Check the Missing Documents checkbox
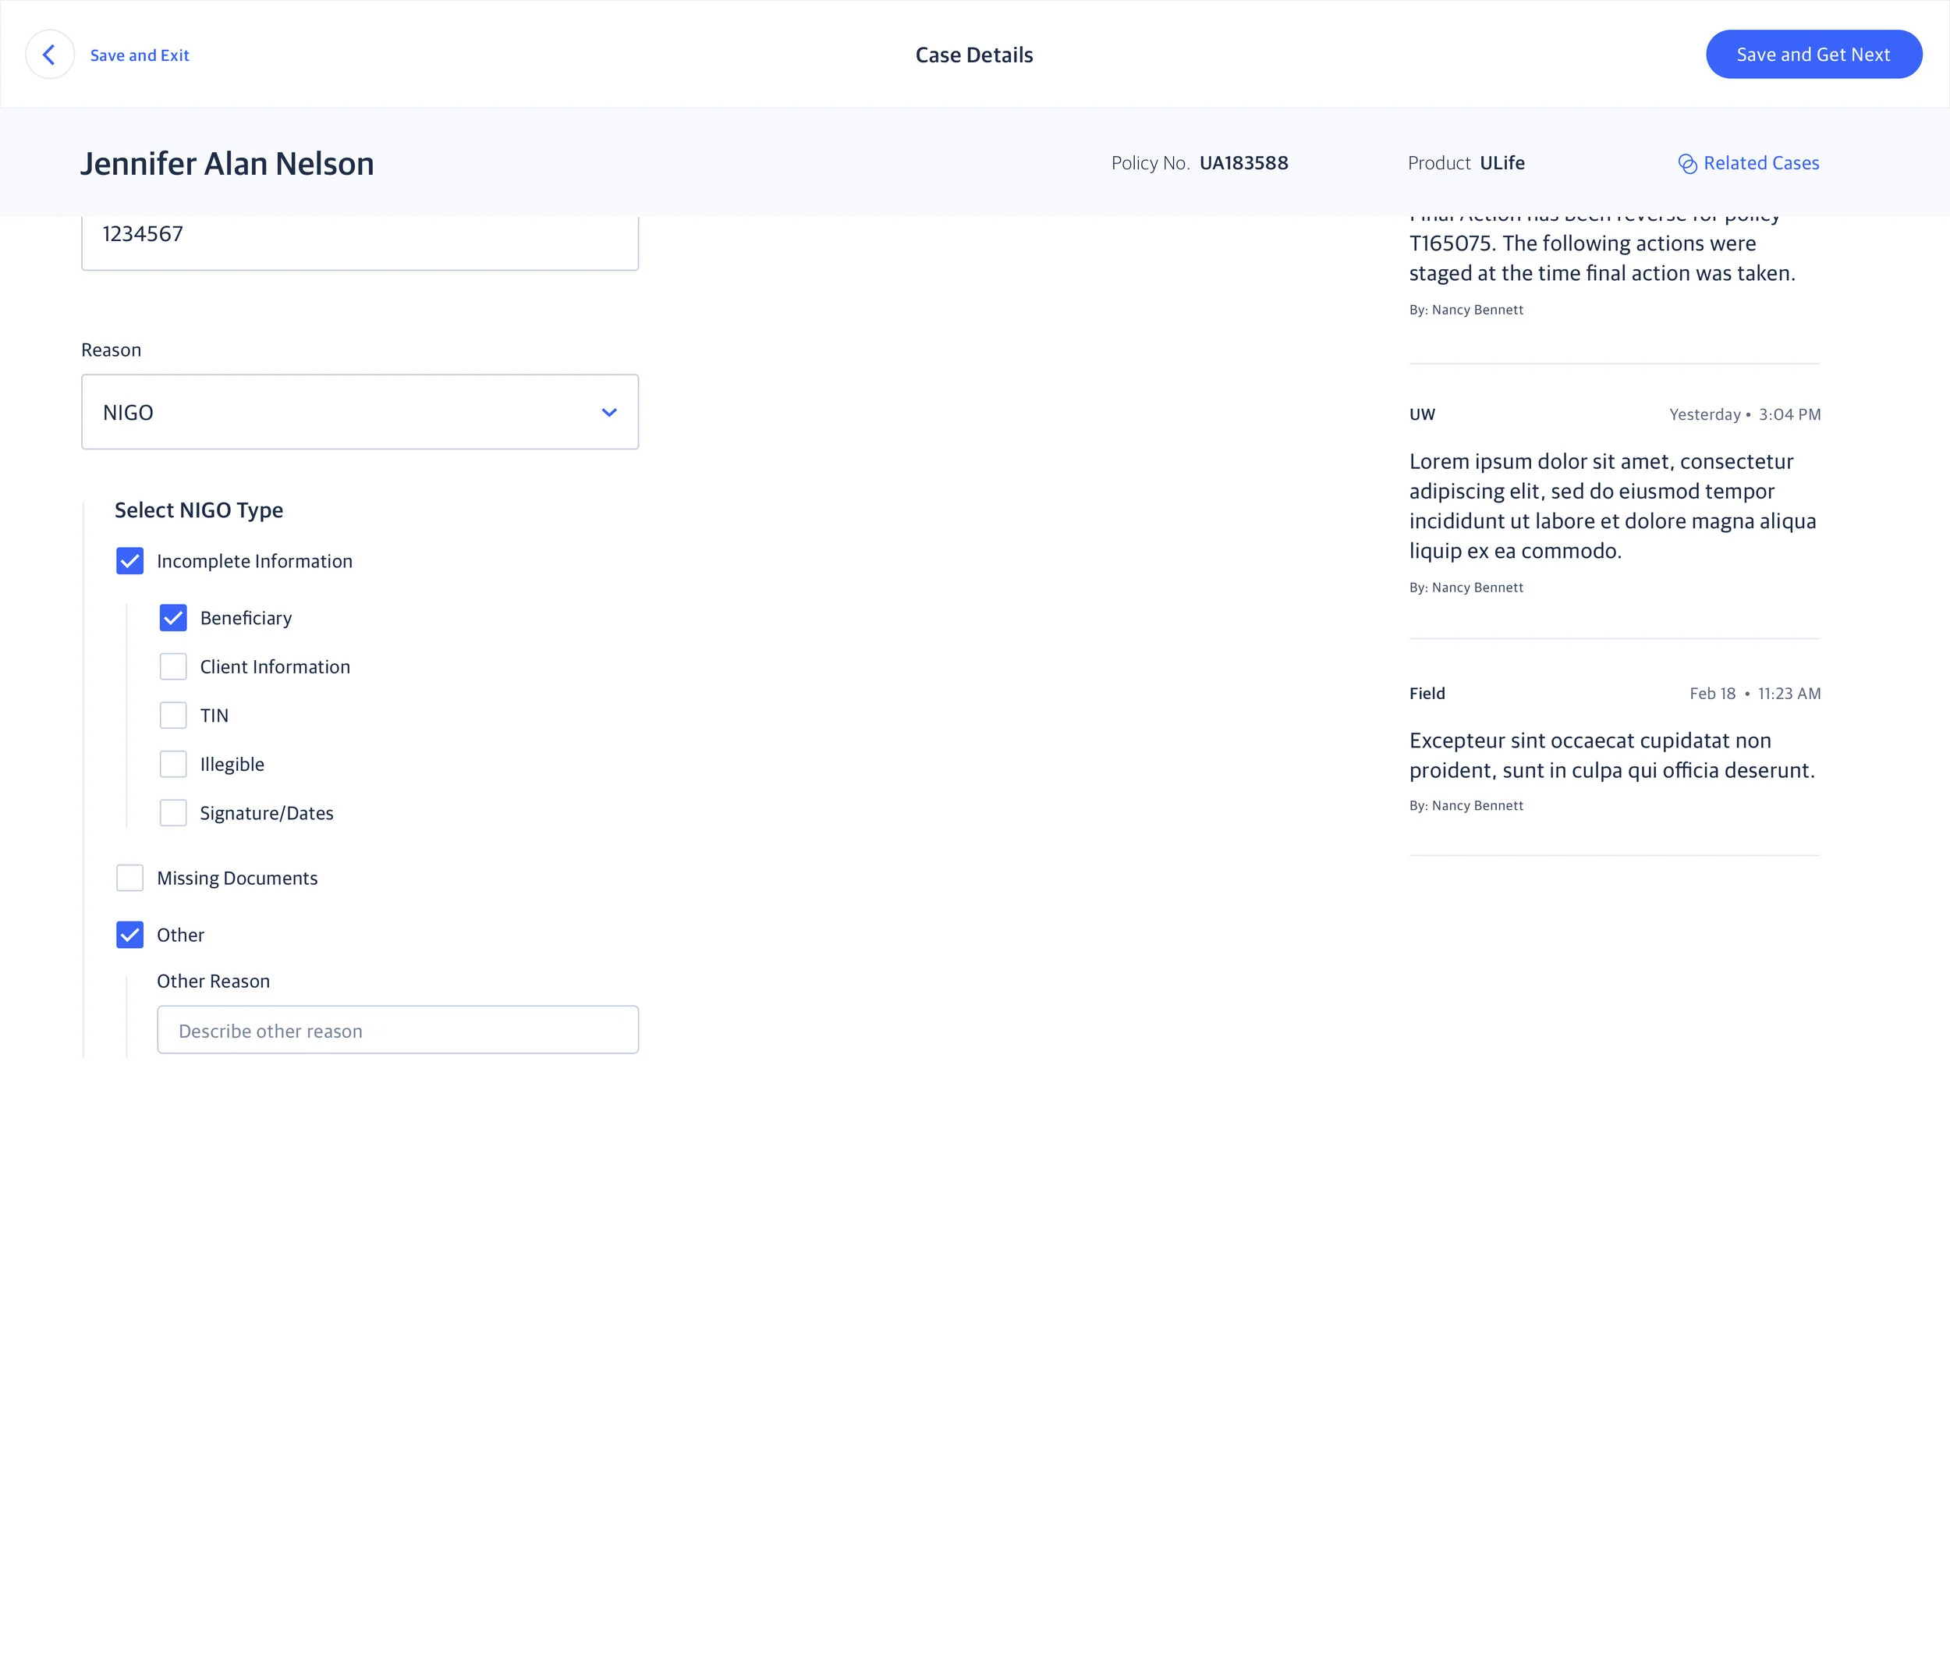1950x1669 pixels. (130, 879)
